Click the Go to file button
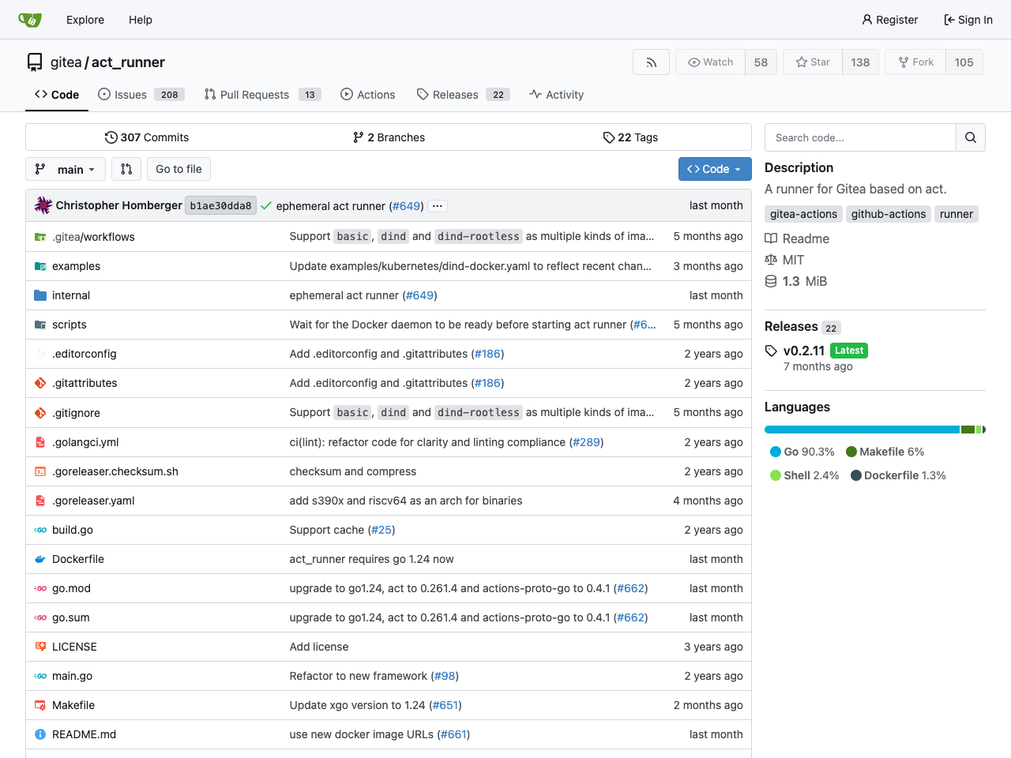Image resolution: width=1011 pixels, height=758 pixels. 179,169
